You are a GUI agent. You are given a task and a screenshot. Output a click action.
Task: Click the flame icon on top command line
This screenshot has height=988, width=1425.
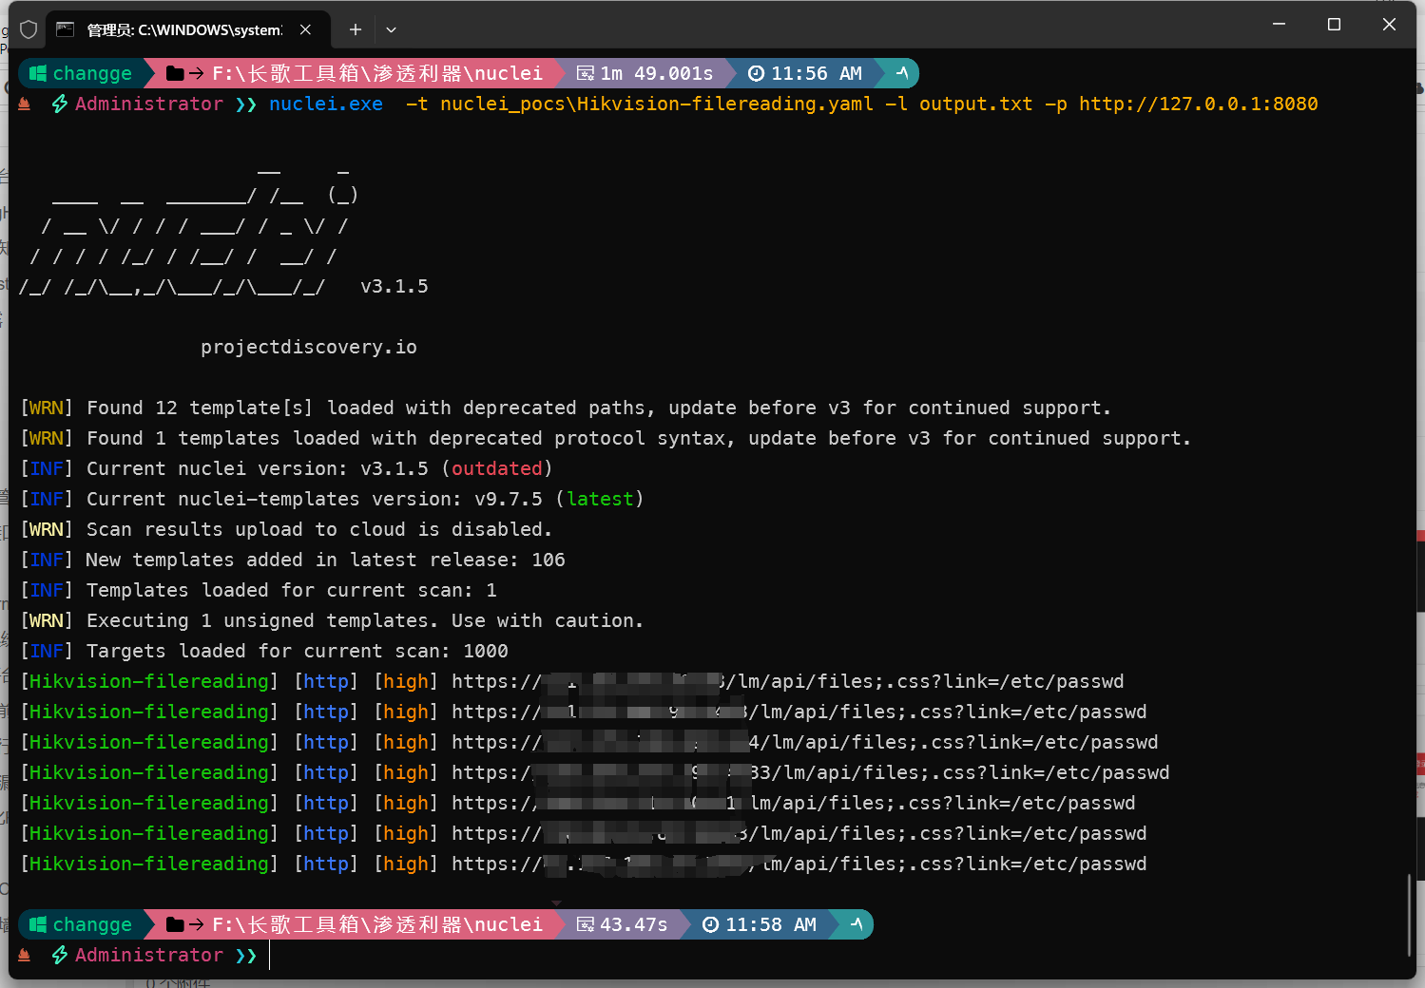point(25,104)
